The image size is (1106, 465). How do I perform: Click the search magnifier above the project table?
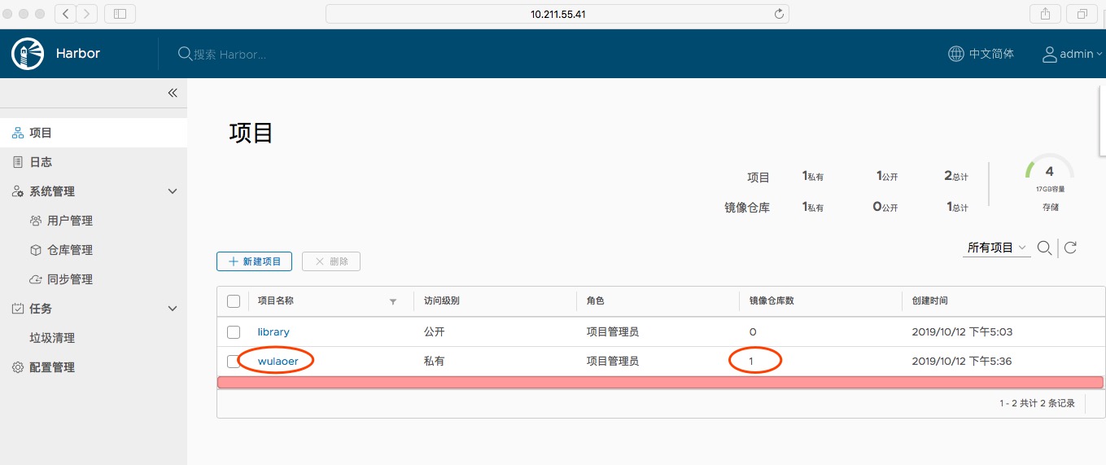1044,248
